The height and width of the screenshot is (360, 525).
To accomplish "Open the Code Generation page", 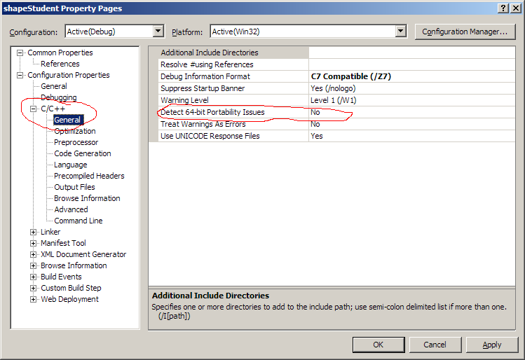I will click(x=82, y=153).
